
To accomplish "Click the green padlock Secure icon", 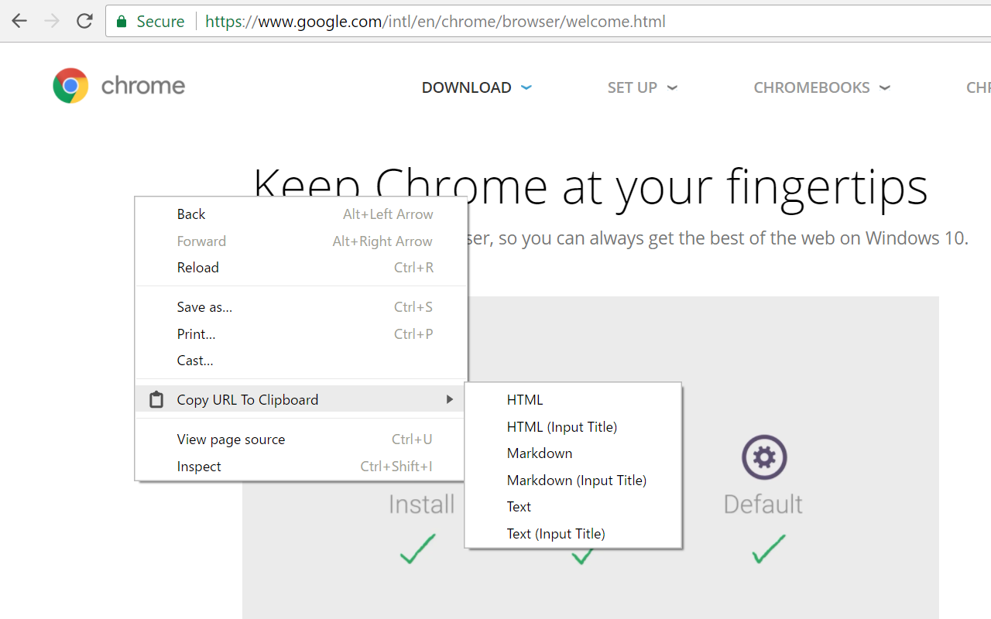I will (x=122, y=22).
